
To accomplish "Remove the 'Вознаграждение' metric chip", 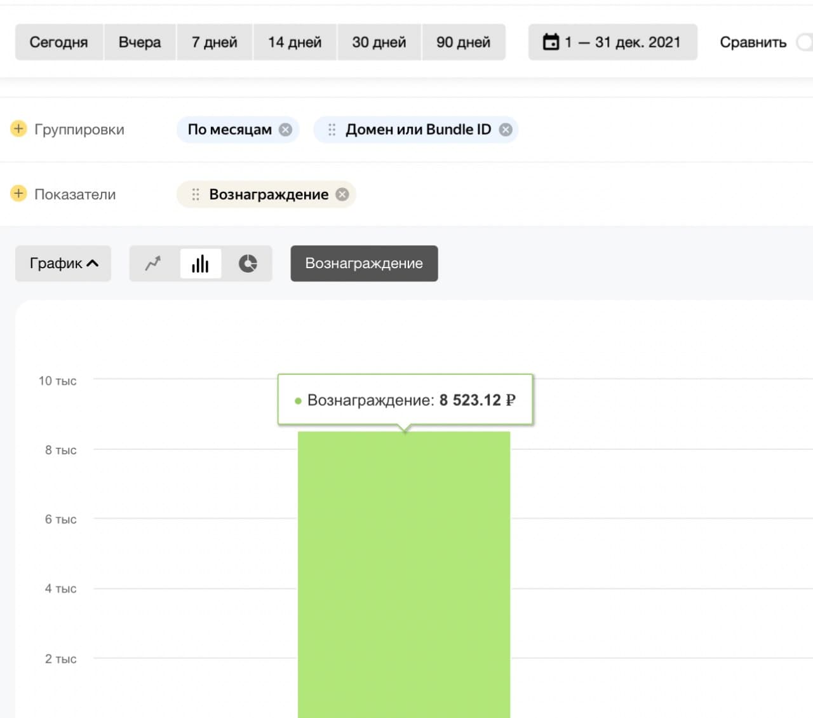I will [342, 194].
